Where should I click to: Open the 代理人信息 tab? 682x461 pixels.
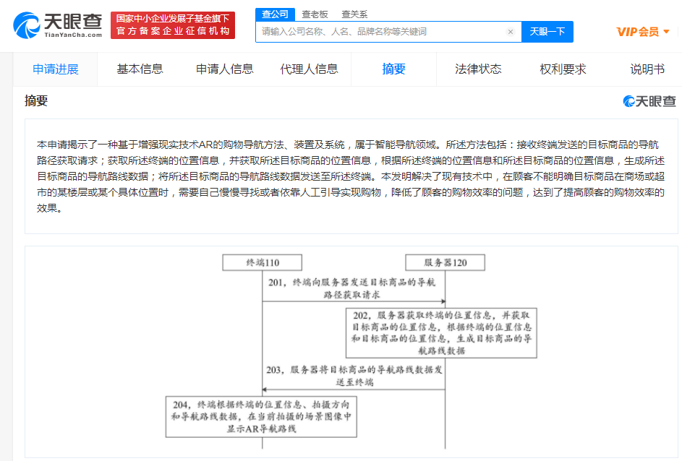click(x=309, y=69)
